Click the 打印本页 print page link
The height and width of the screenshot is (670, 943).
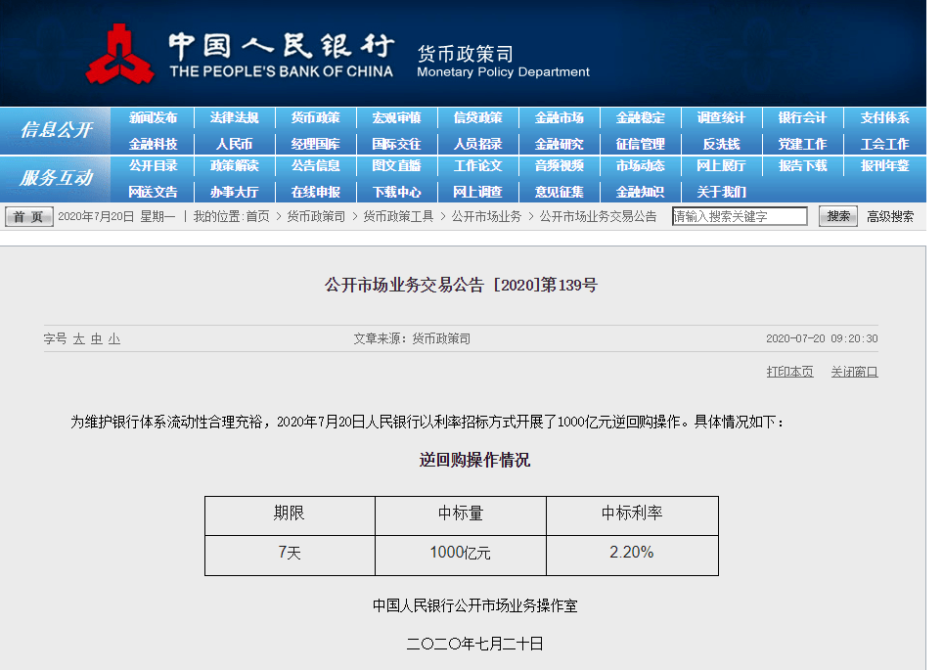(x=788, y=372)
